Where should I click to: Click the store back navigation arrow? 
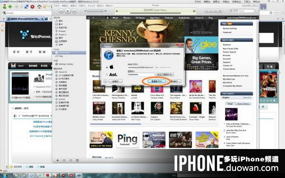coord(89,18)
